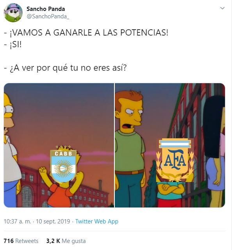Click the Sancho Panda display name
This screenshot has width=232, height=250.
coord(46,9)
